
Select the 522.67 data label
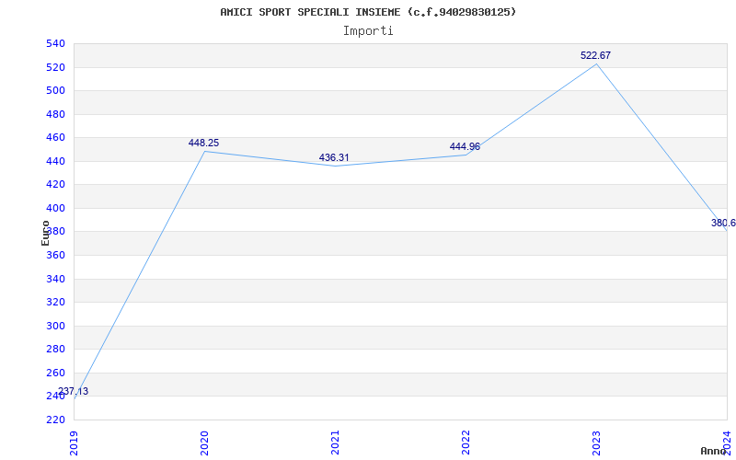(x=595, y=55)
